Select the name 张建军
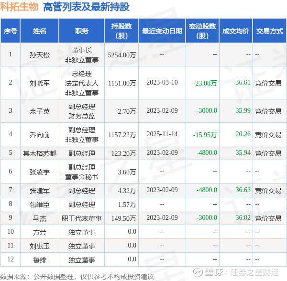The image size is (287, 281). pyautogui.click(x=40, y=191)
